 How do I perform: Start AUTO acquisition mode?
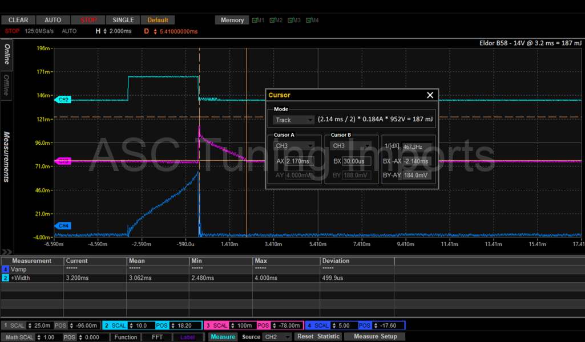pyautogui.click(x=53, y=20)
